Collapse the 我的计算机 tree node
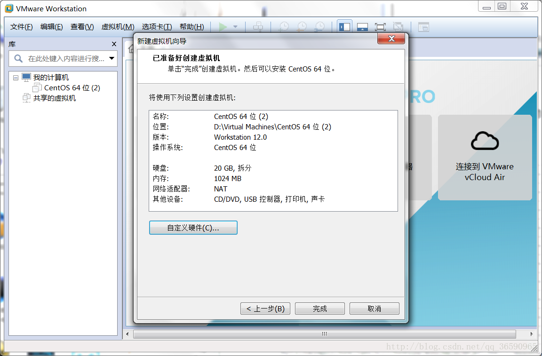The image size is (542, 356). (x=16, y=78)
